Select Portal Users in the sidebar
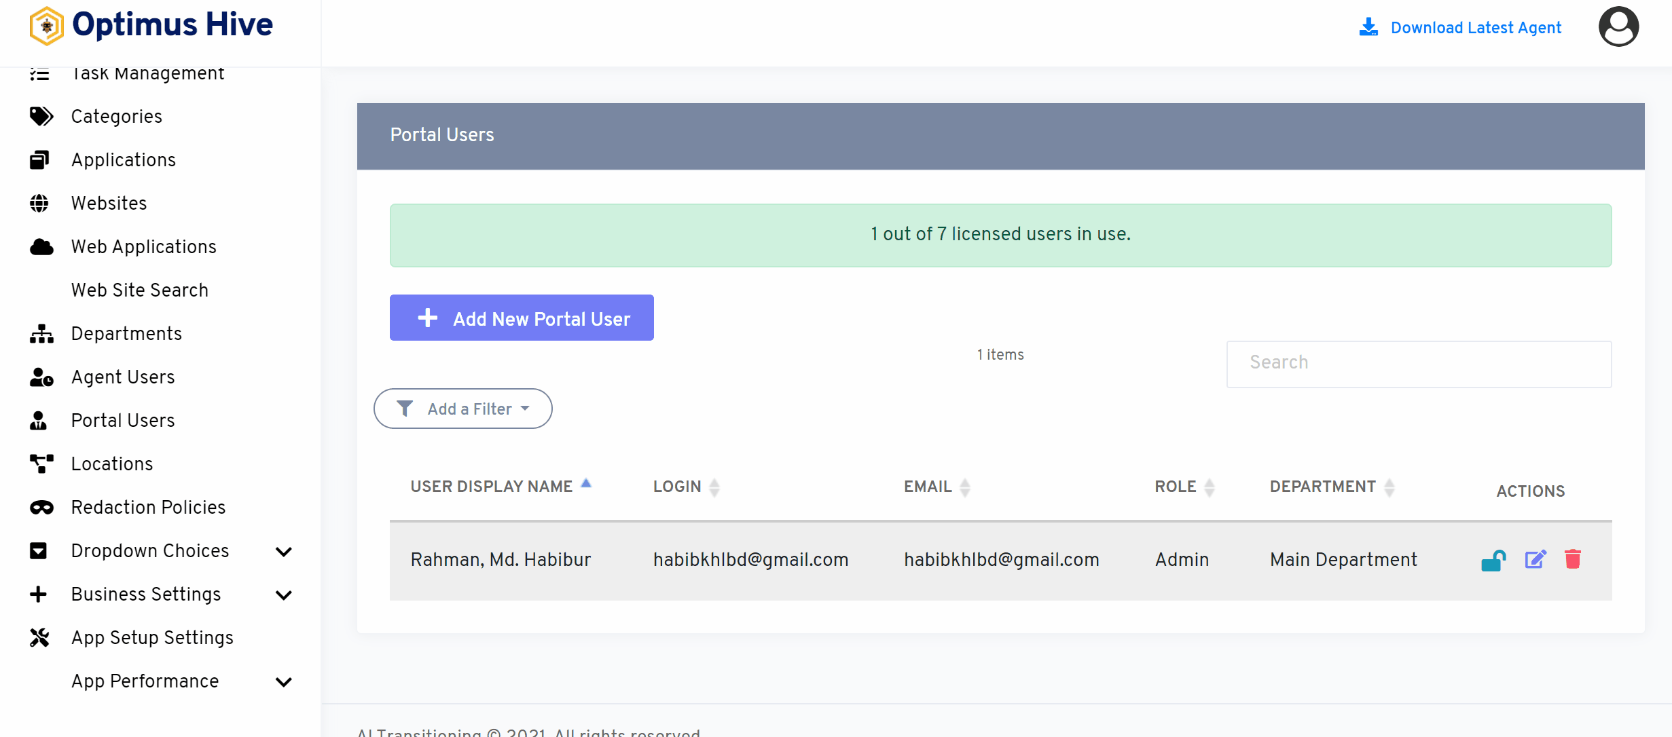This screenshot has height=737, width=1672. [x=122, y=420]
